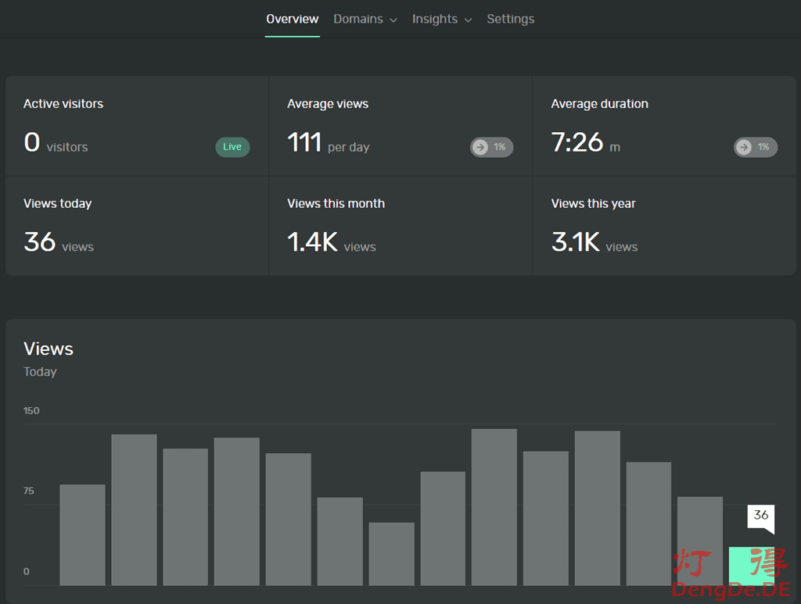Viewport: 801px width, 604px height.
Task: Click the Views this month 1.4K figure
Action: pos(312,242)
